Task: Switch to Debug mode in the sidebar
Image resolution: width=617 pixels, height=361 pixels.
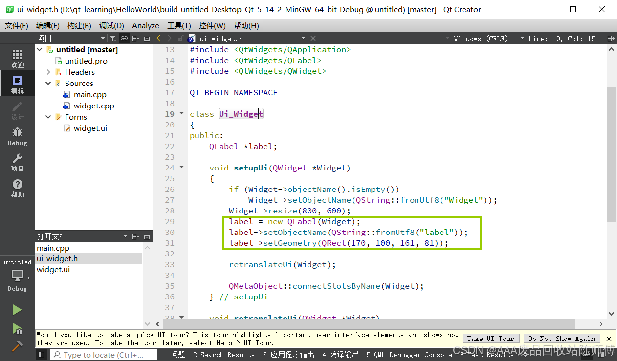Action: (17, 136)
